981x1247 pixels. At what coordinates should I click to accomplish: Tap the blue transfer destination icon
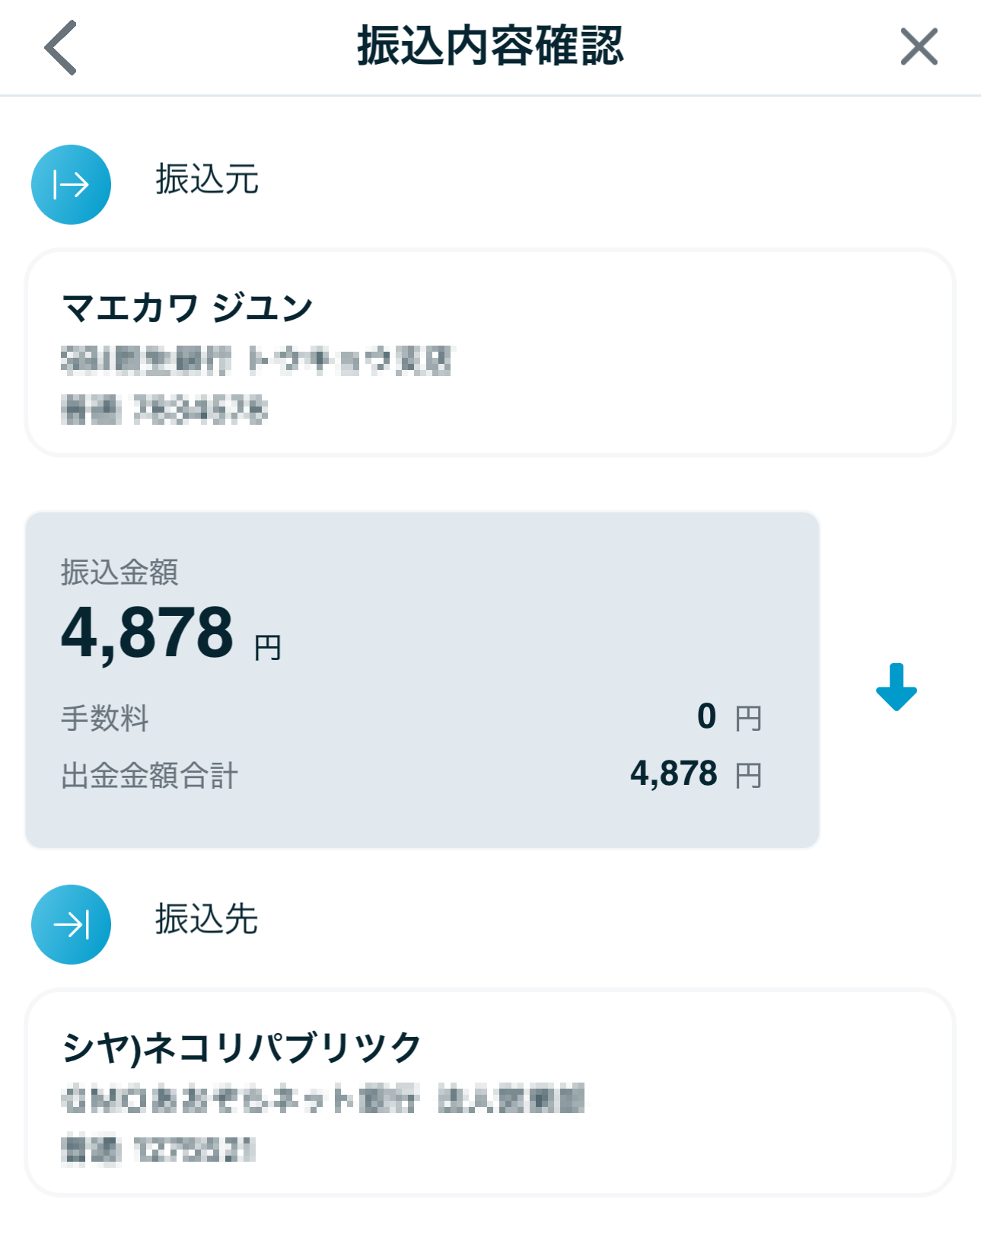point(71,924)
